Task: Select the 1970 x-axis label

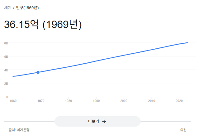Action: coord(41,101)
